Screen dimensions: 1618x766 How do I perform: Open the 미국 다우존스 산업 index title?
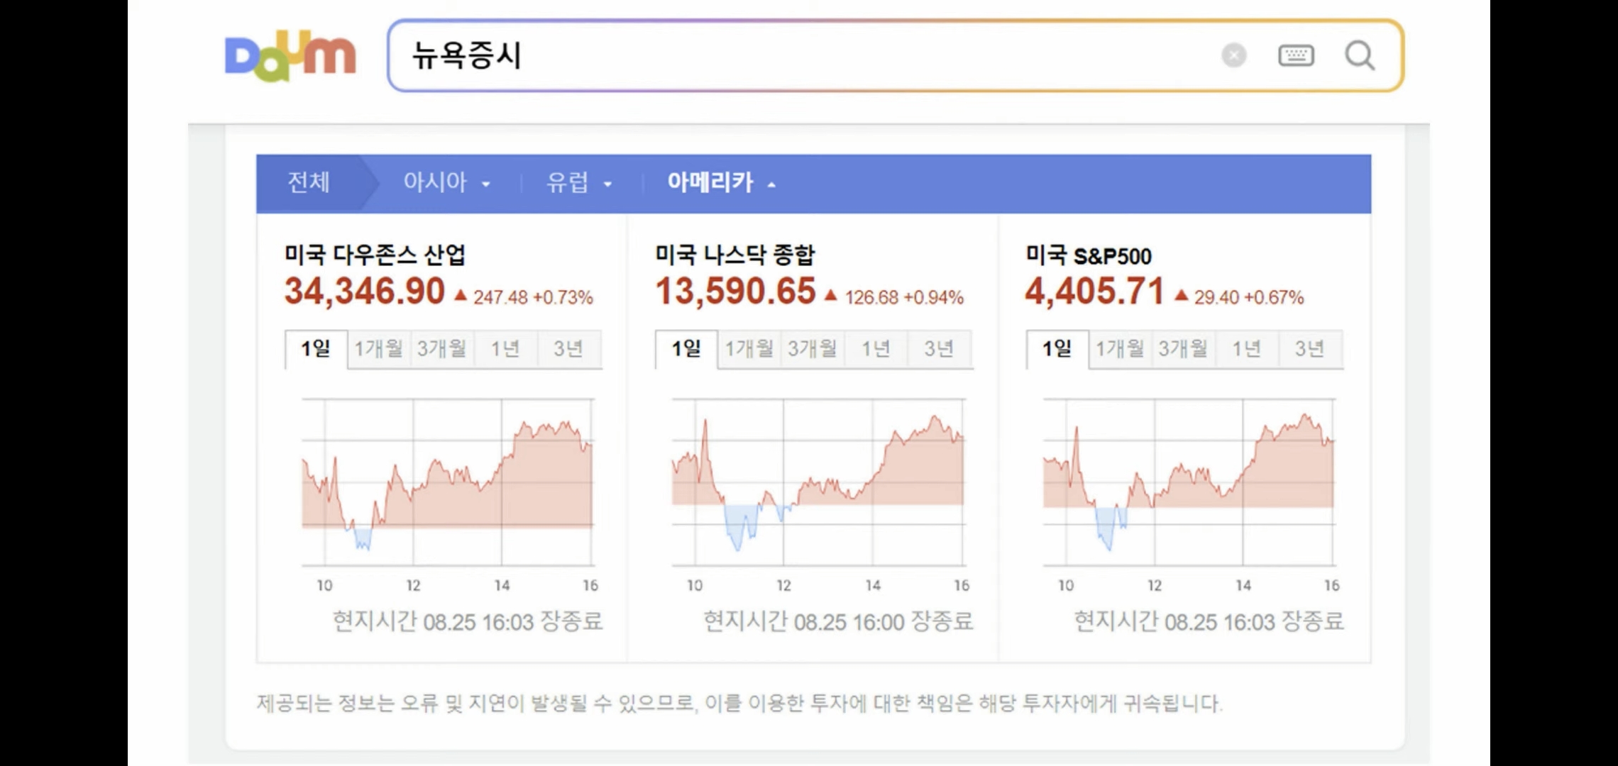(375, 255)
